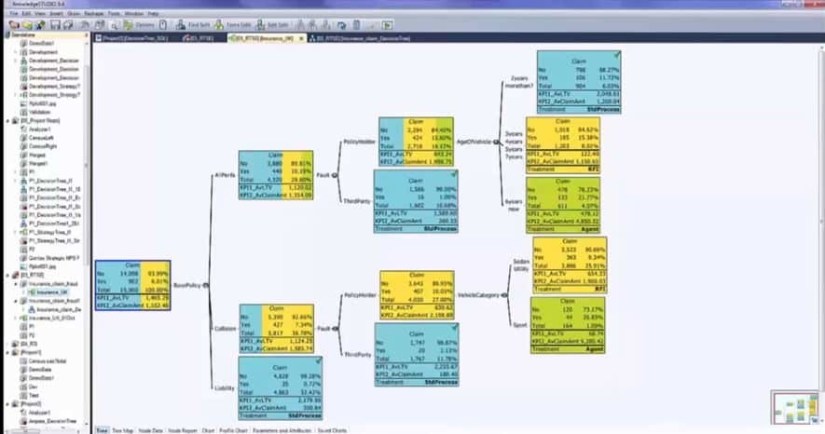
Task: Open the Node Report tab
Action: pyautogui.click(x=179, y=430)
